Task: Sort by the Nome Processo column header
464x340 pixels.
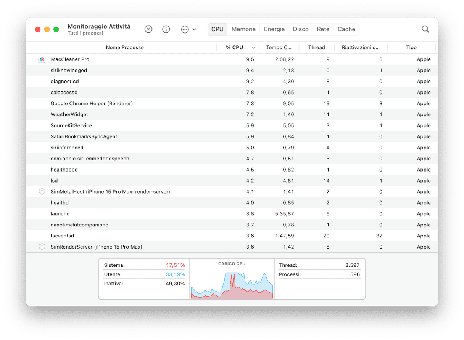Action: [125, 48]
